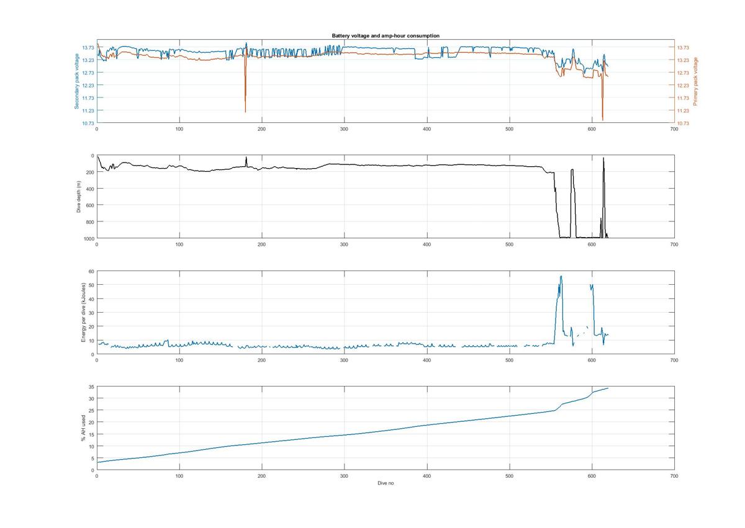Click the 'Dive depth (m)' axis label
The image size is (745, 528).
pos(79,197)
